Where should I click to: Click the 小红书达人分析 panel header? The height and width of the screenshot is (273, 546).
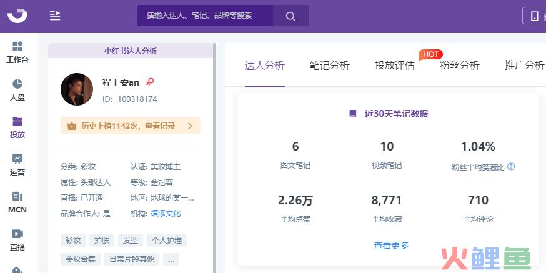[x=131, y=51]
